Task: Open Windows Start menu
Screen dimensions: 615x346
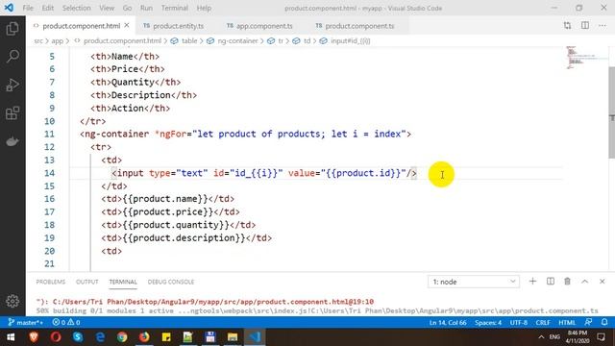Action: point(11,337)
